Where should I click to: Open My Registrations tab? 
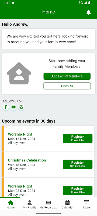click(48, 205)
